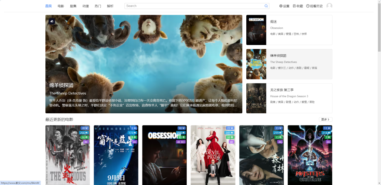Open 绵羊侦探团 title in the banner

point(61,85)
